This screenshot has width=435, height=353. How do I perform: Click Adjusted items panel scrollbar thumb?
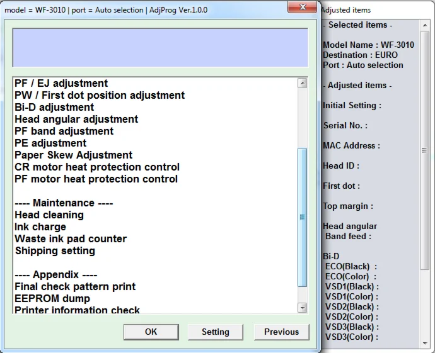[x=425, y=150]
